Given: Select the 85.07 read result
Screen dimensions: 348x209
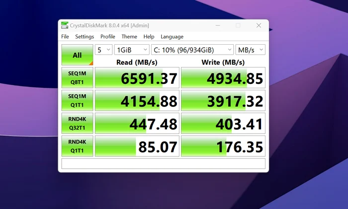Looking at the screenshot, I should pos(137,146).
